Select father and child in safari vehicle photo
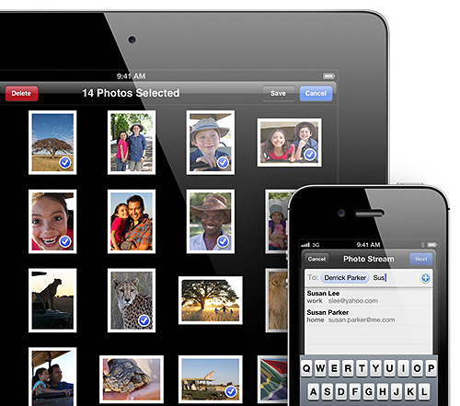Image resolution: width=460 pixels, height=406 pixels. (52, 377)
